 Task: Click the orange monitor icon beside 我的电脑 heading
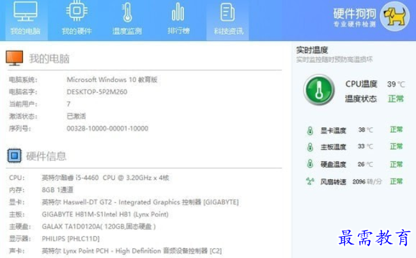point(14,58)
